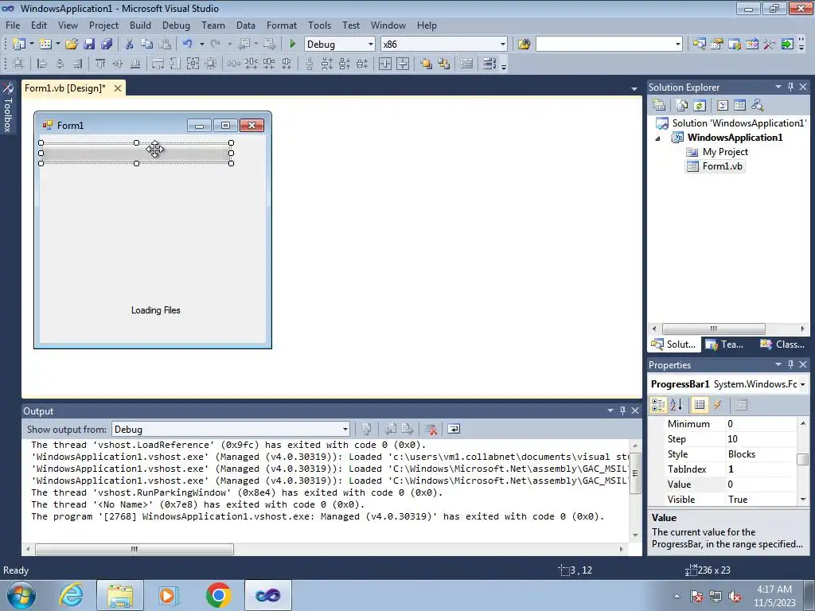
Task: Clear all Output pane text
Action: [431, 429]
